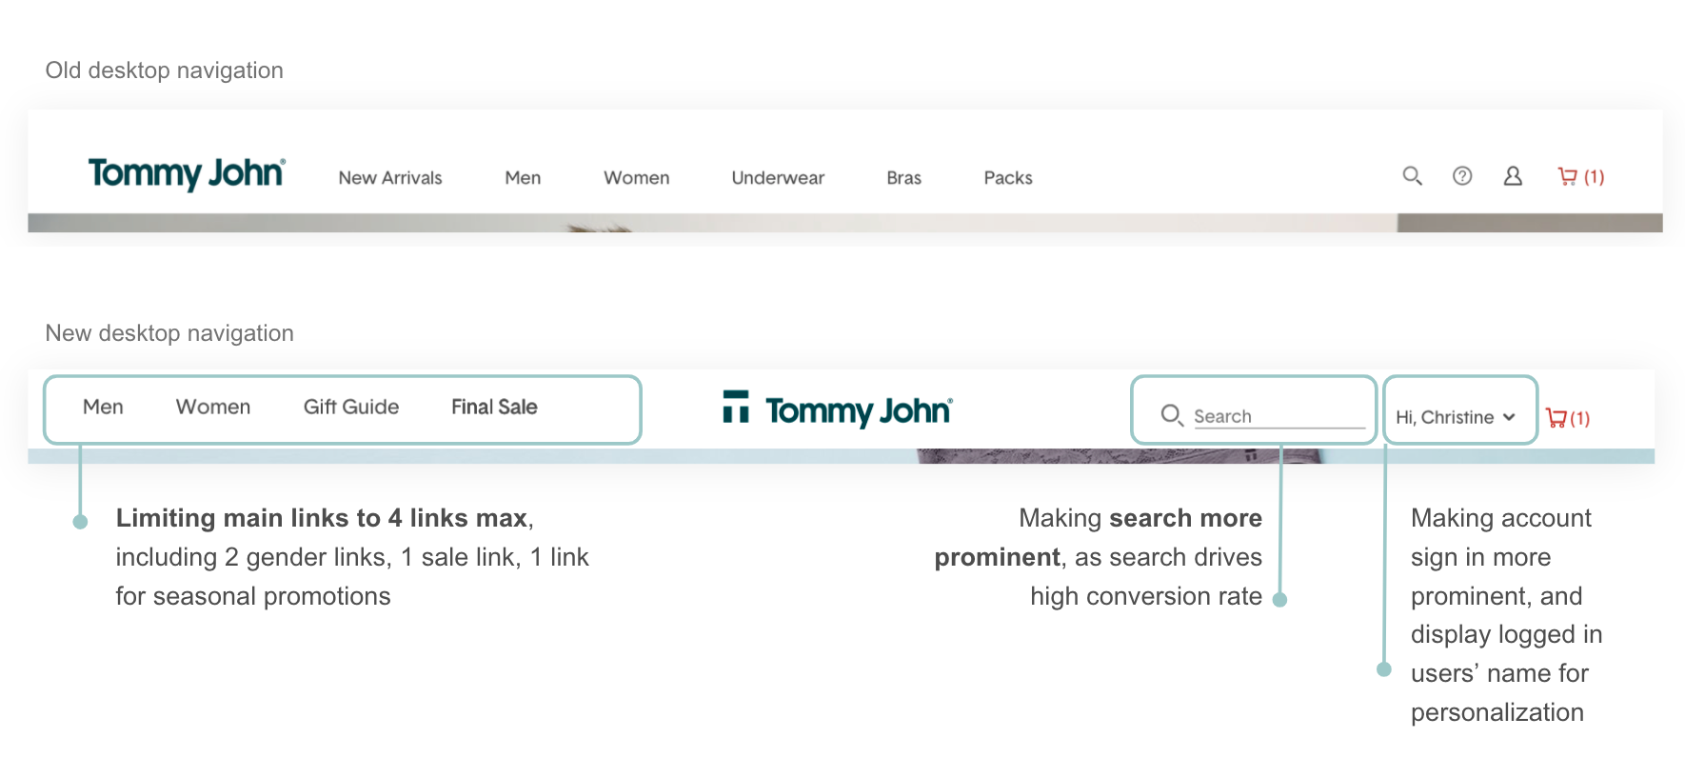Click text 'high conversion rate'
1685x758 pixels.
(x=1146, y=596)
